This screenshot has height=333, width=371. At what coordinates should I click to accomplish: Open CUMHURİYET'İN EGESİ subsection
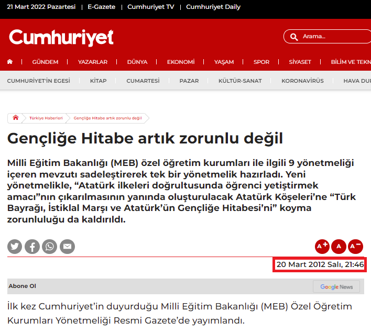point(39,81)
